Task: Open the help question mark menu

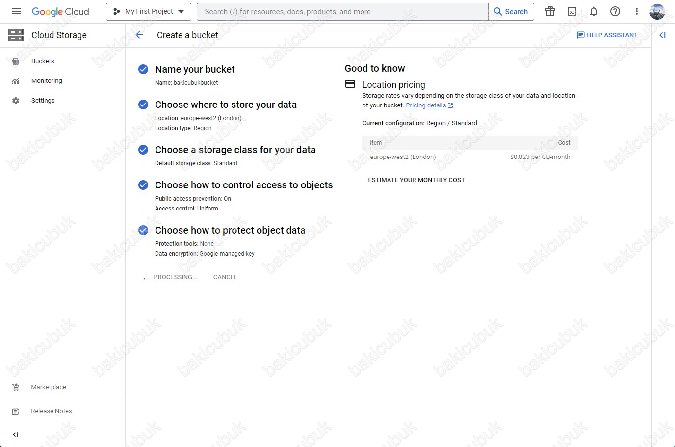Action: coord(615,11)
